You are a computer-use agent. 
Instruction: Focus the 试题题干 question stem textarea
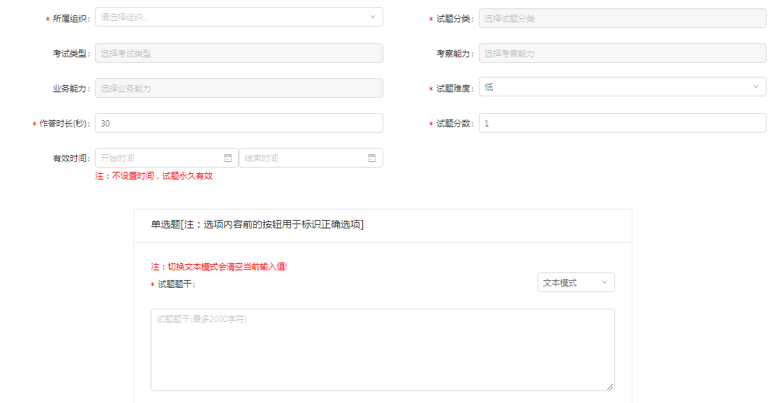(382, 349)
